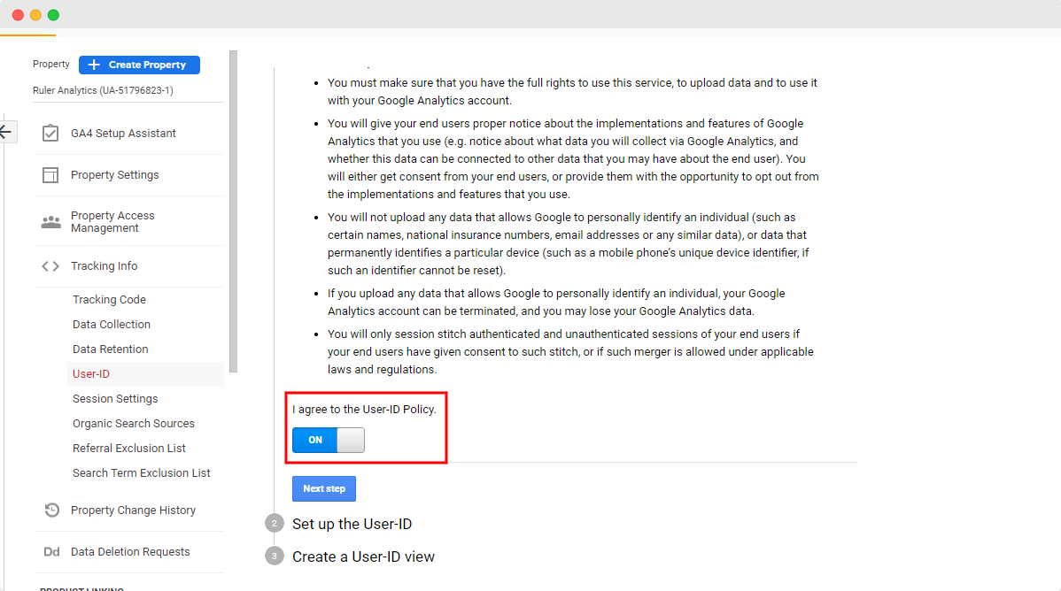1061x591 pixels.
Task: Expand the Set up the User-ID step
Action: (352, 523)
